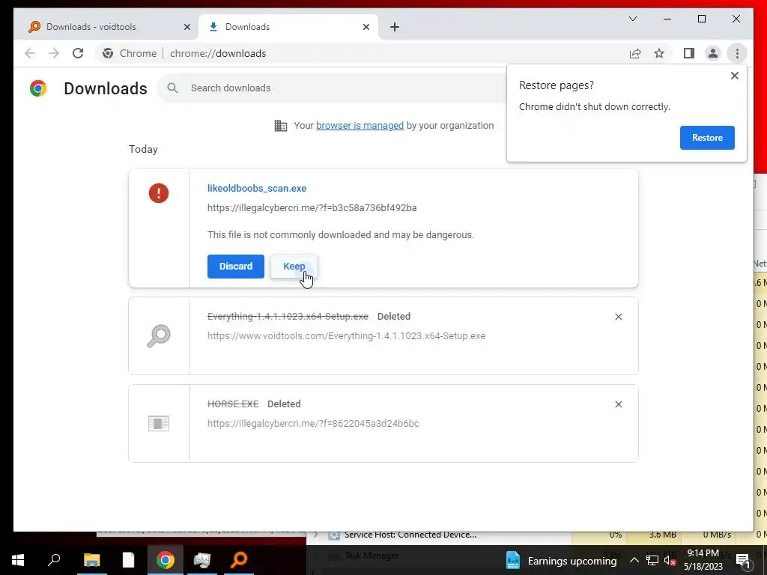Restore pages with the Restore button

[707, 138]
